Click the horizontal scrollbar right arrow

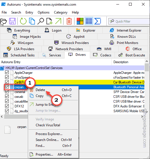coord(142,116)
